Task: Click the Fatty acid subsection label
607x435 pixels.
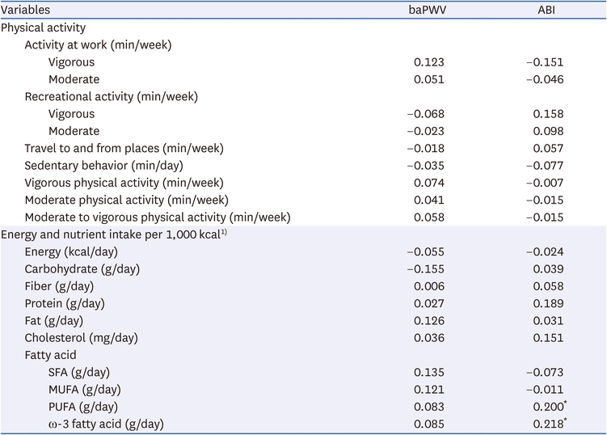Action: coord(50,355)
